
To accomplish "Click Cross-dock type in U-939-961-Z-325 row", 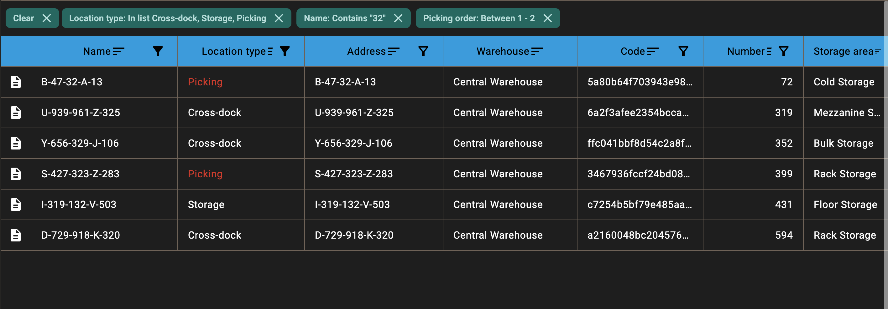I will [214, 113].
